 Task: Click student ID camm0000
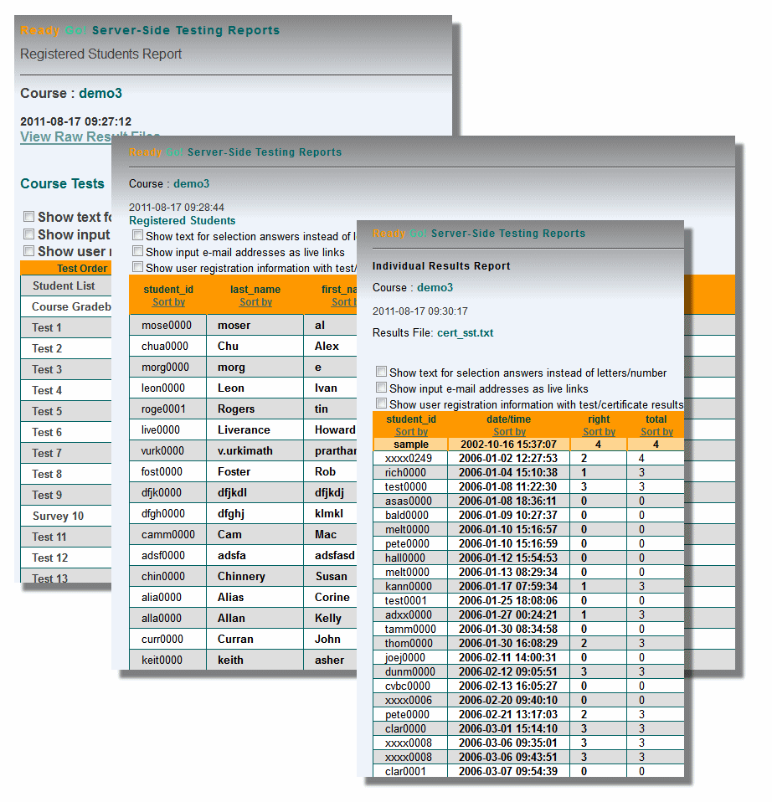167,534
